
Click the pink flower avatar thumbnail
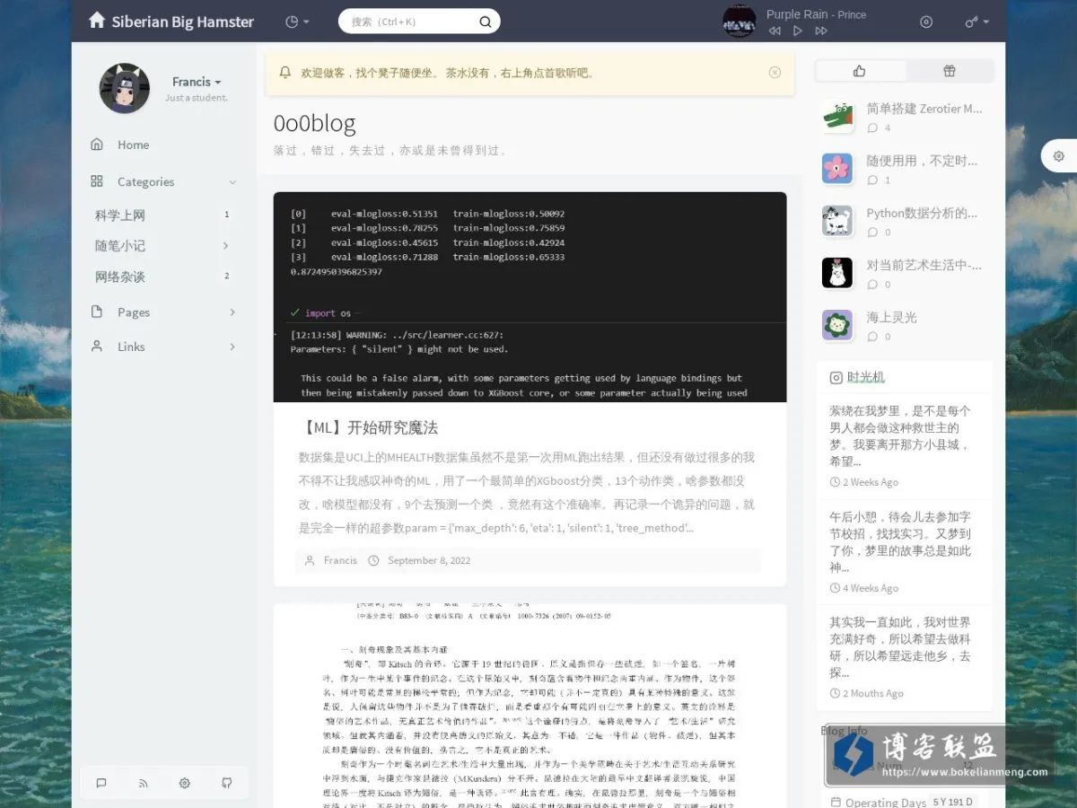837,169
